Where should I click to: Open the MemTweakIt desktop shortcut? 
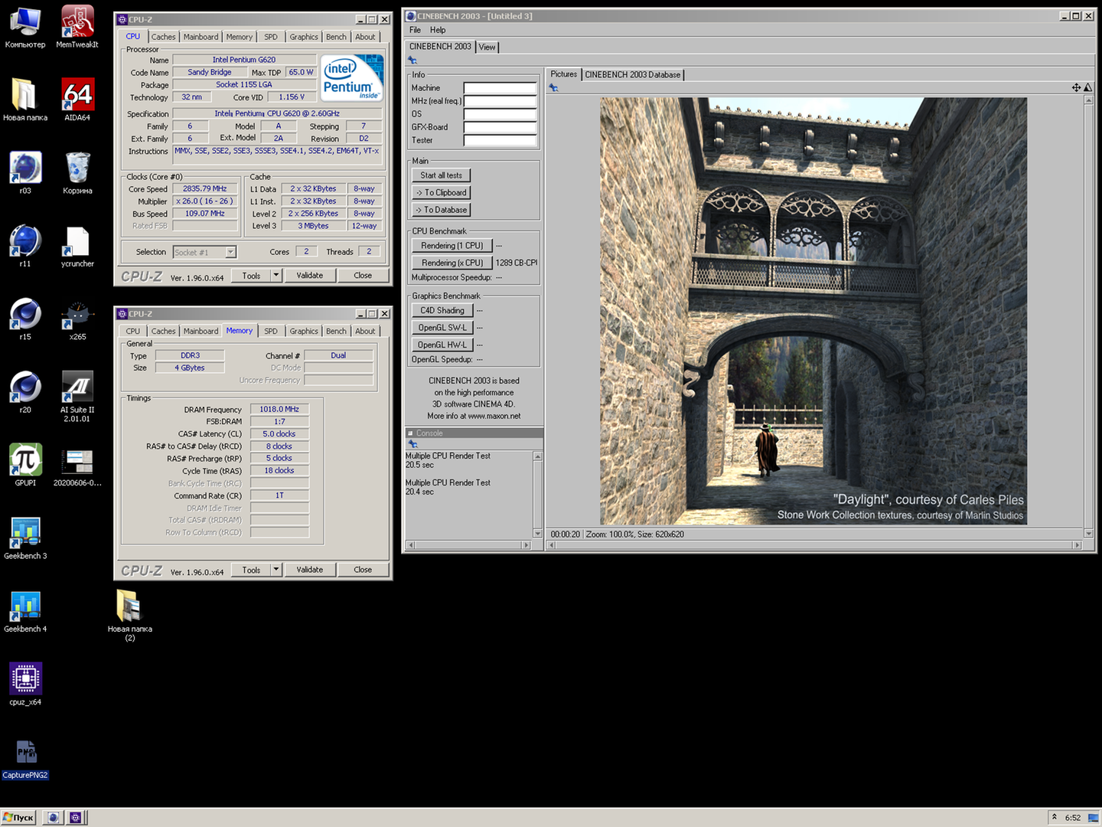pyautogui.click(x=77, y=27)
